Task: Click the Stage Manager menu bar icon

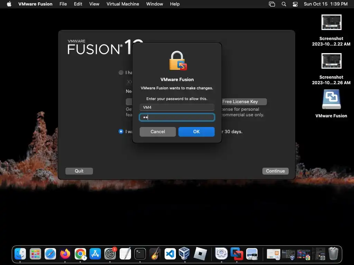Action: coord(272,4)
